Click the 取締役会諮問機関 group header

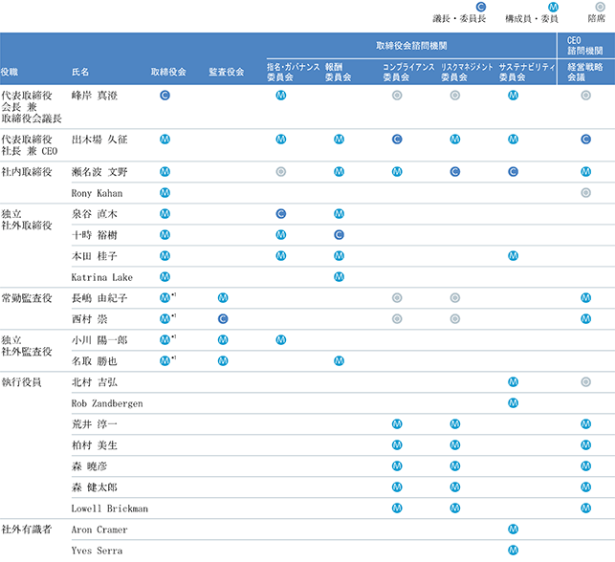411,46
